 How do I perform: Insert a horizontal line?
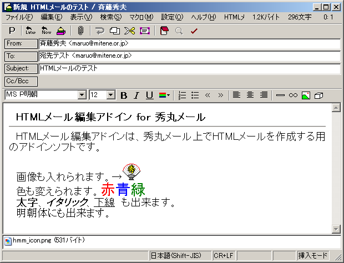click(280, 95)
